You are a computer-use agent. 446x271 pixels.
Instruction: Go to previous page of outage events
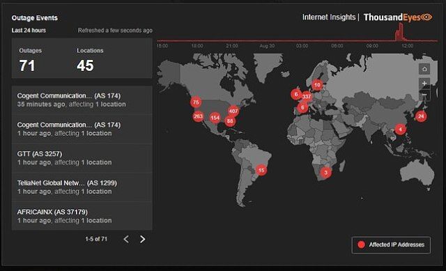click(126, 239)
